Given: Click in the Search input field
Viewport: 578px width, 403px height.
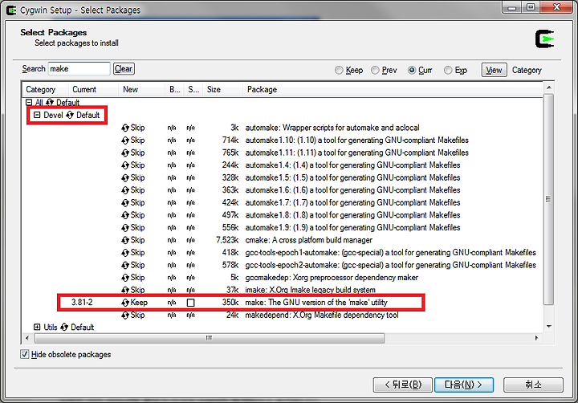Looking at the screenshot, I should [x=79, y=68].
